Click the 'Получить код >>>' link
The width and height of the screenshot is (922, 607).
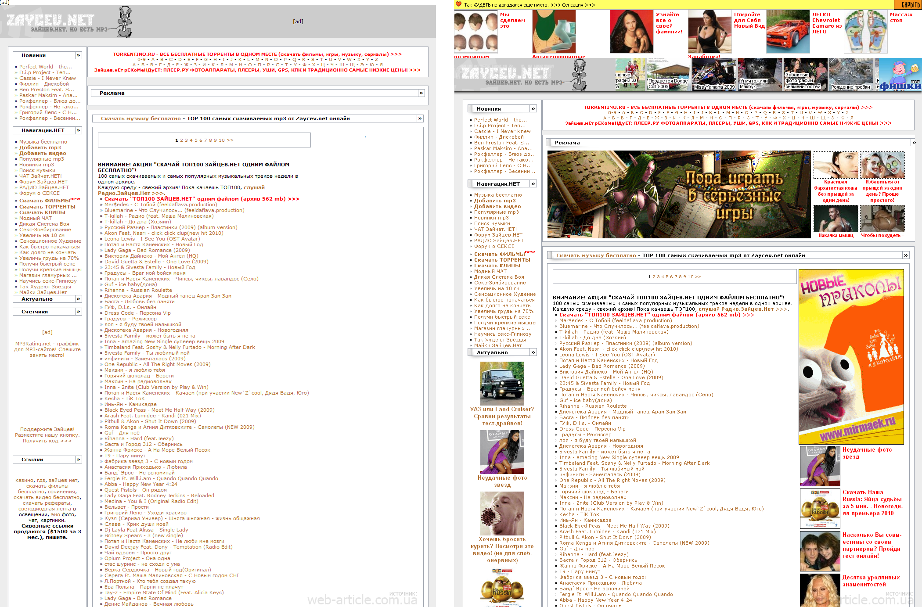[47, 441]
